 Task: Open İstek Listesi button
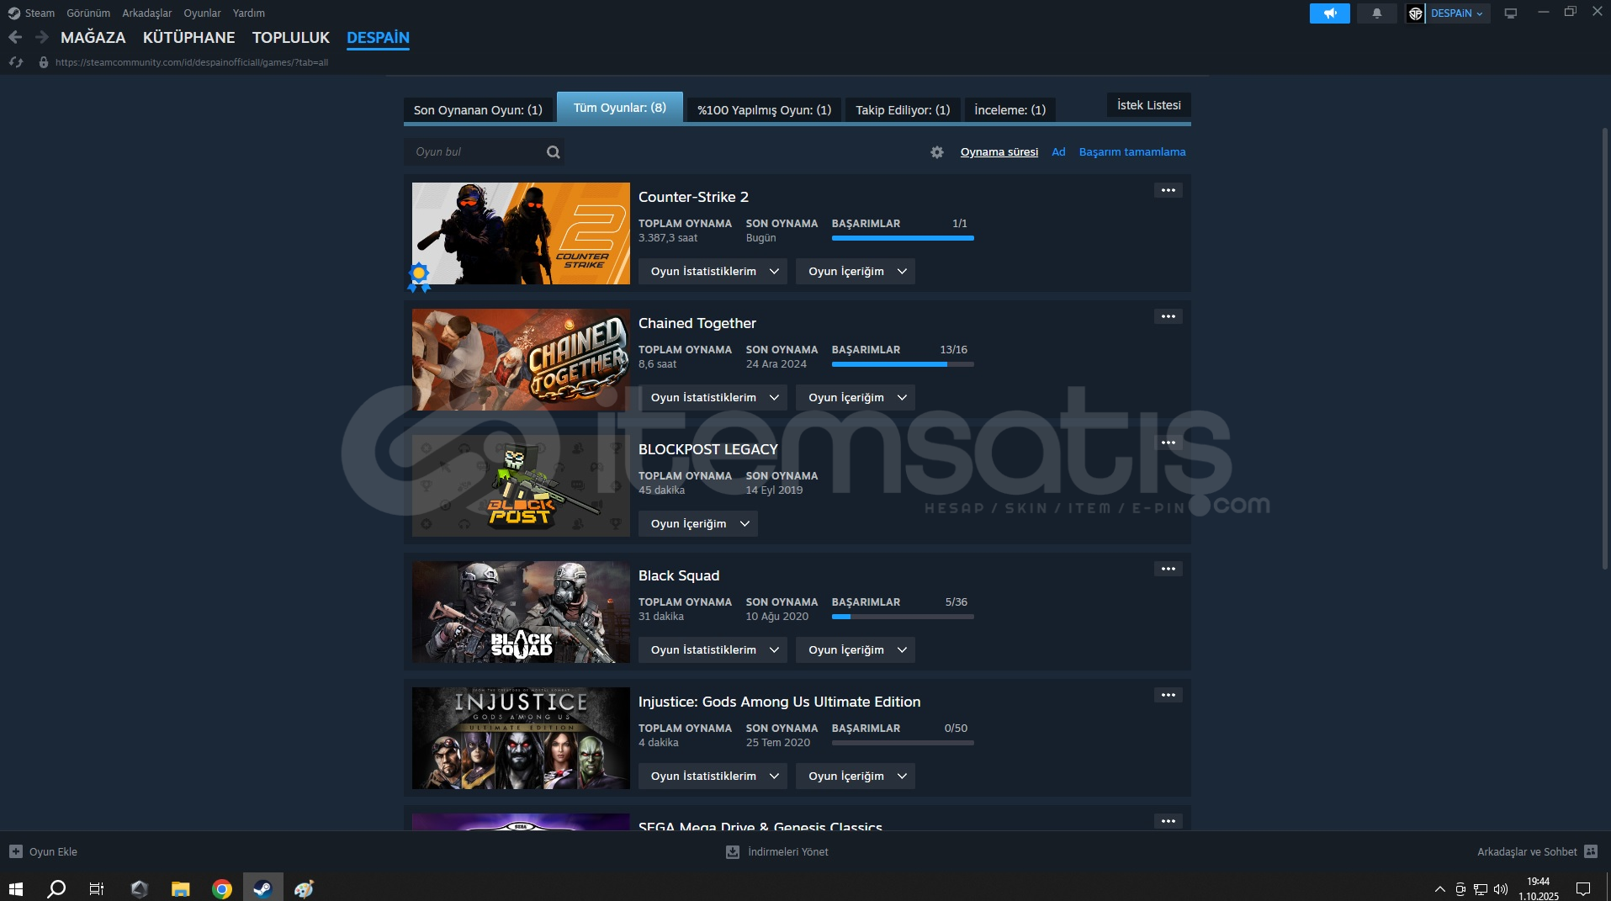pos(1148,105)
